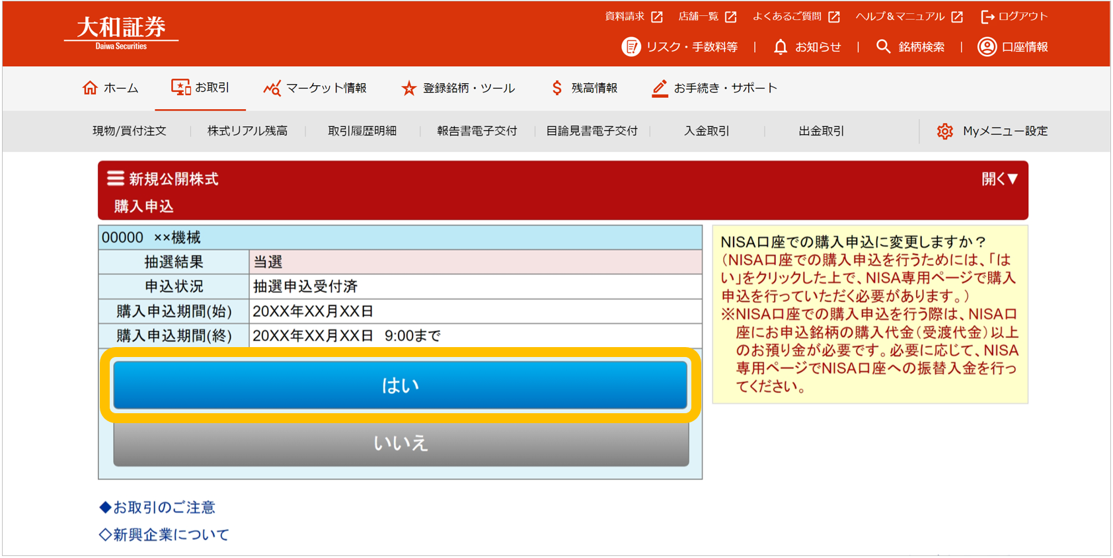Viewport: 1113px width, 558px height.
Task: Click the 00000 ××機械 stock row
Action: pos(401,237)
